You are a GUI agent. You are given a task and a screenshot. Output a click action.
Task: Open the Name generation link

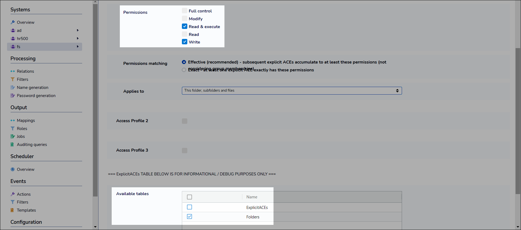tap(33, 87)
